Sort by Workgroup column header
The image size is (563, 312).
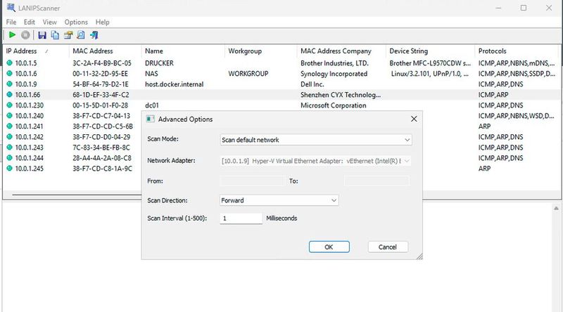[260, 51]
